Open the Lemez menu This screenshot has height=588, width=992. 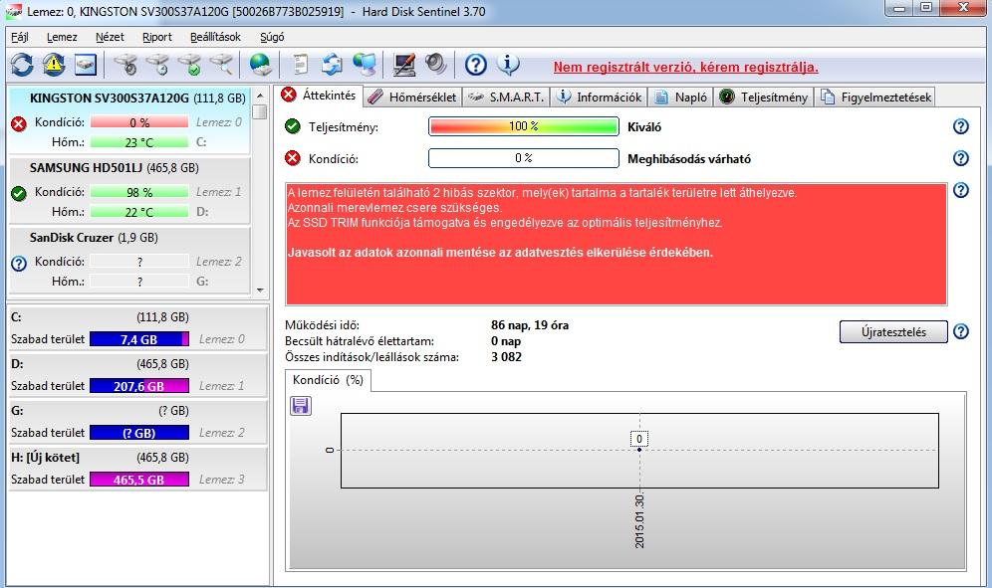coord(62,37)
